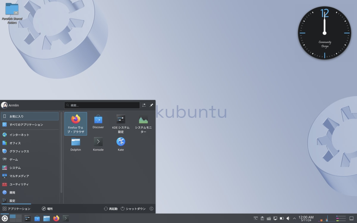Click the launcher search field
This screenshot has width=357, height=223.
pyautogui.click(x=102, y=105)
